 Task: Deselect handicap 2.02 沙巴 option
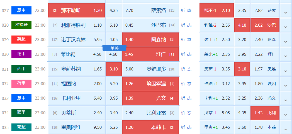pyautogui.click(x=265, y=25)
